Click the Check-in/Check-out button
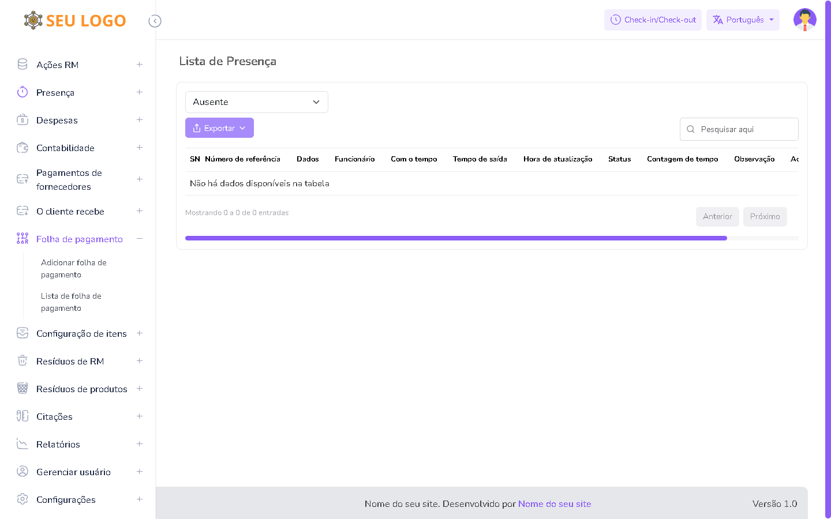Viewport: 831px width, 519px height. [x=653, y=20]
